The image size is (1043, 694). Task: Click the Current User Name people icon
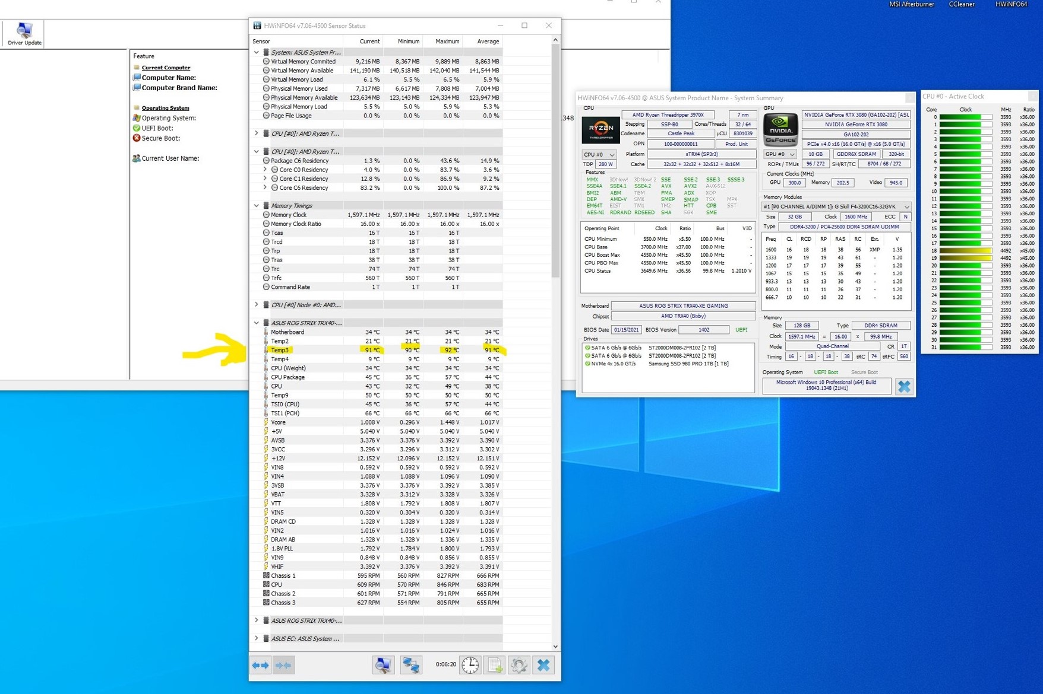point(137,158)
